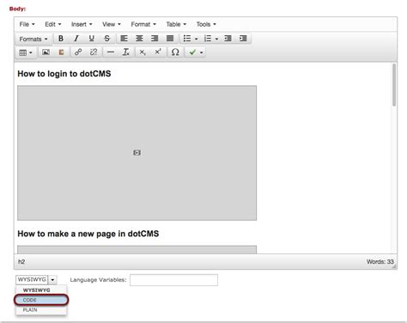Open the Formats dropdown
407x323 pixels.
click(33, 39)
